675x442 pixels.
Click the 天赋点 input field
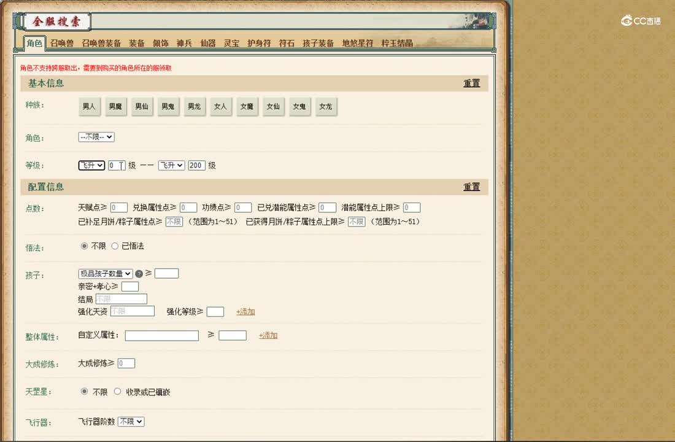[119, 207]
